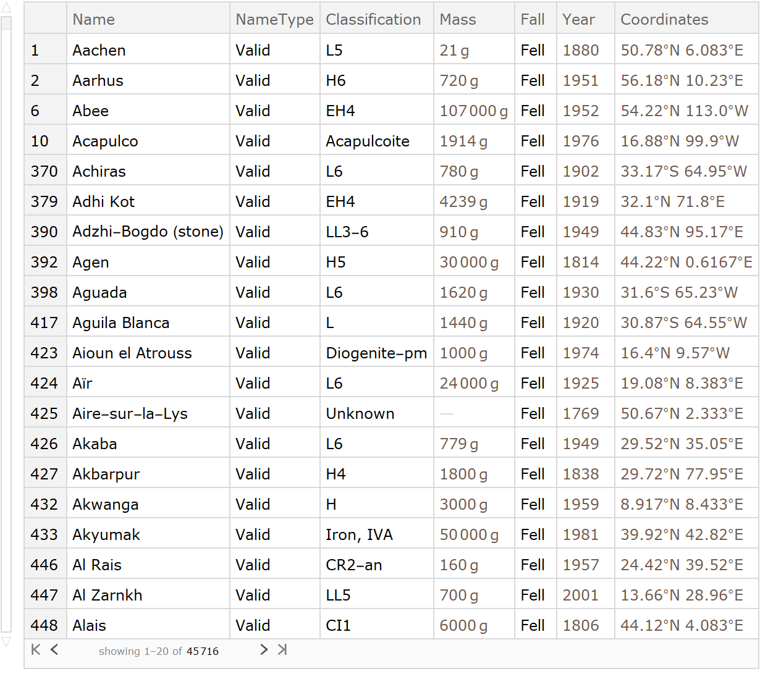
Task: Click the vertical scrollbar thumb
Action: click(x=6, y=23)
